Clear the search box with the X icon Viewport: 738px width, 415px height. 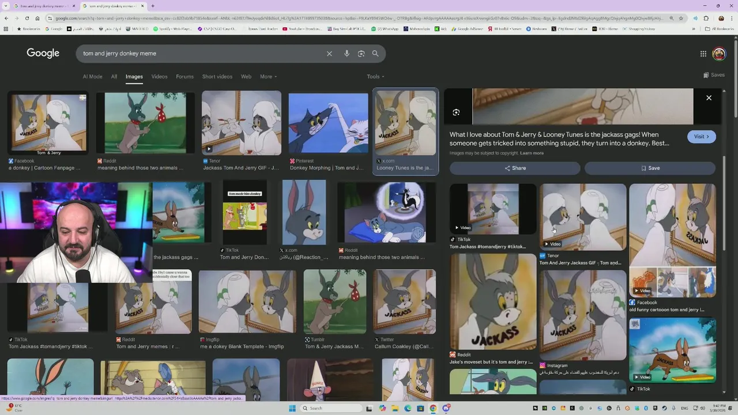click(x=329, y=54)
